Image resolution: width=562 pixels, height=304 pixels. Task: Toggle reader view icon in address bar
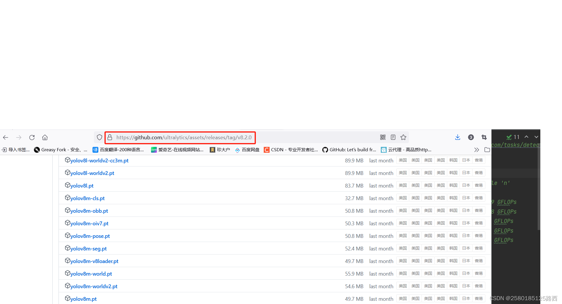pos(393,137)
